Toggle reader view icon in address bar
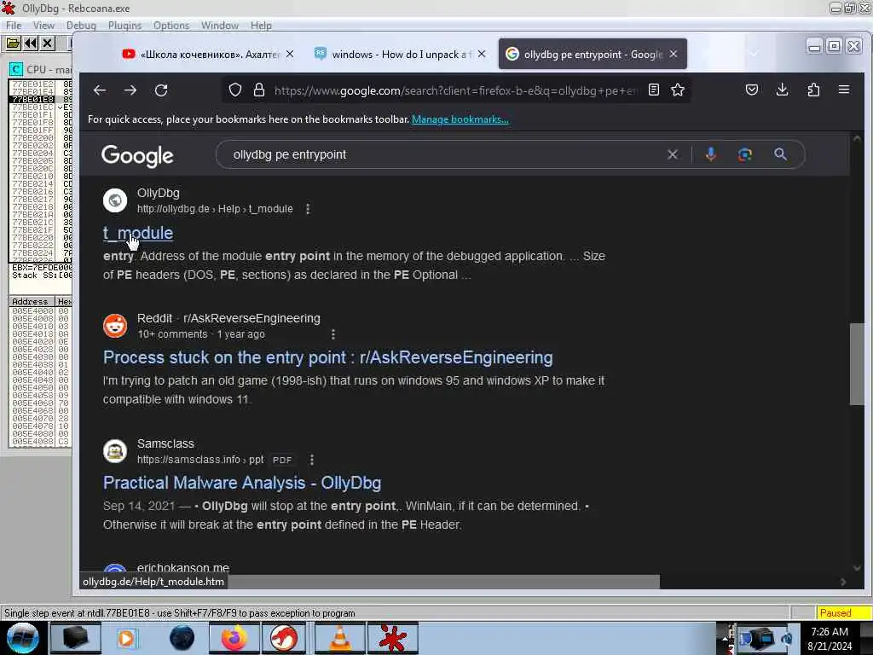 click(x=654, y=90)
